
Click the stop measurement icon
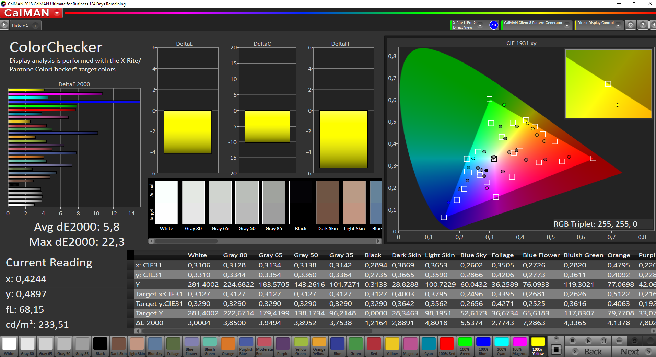[x=572, y=341]
